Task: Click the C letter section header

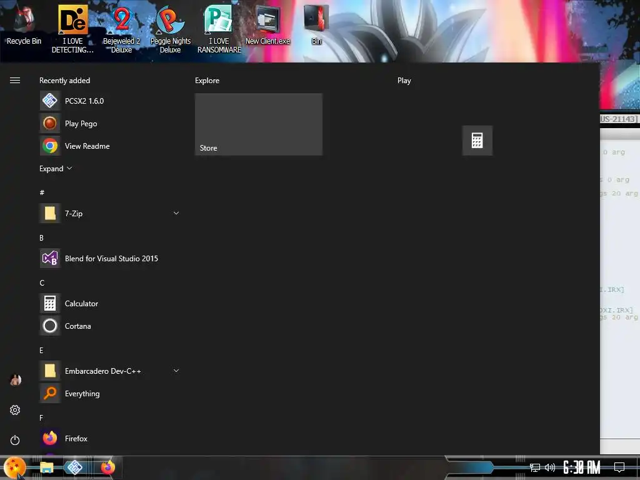Action: point(42,282)
